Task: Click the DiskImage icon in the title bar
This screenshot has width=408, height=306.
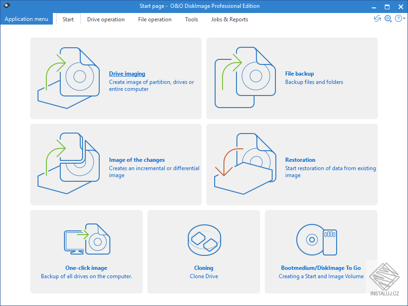Action: (x=6, y=6)
